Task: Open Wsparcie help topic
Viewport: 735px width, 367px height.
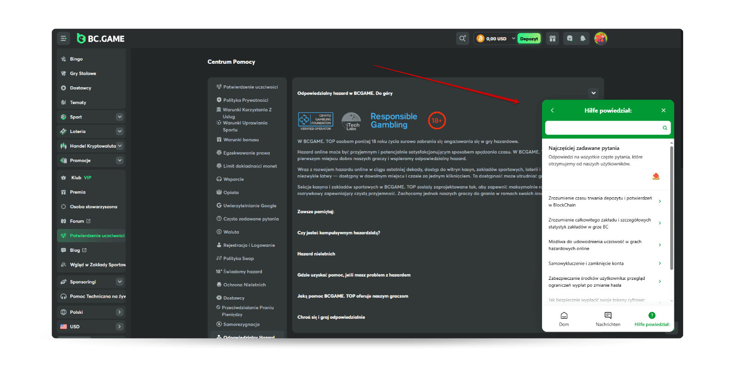Action: pyautogui.click(x=230, y=179)
